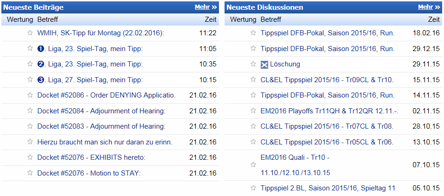Click star next to Docket #52086 post
The width and height of the screenshot is (444, 196).
[30, 95]
